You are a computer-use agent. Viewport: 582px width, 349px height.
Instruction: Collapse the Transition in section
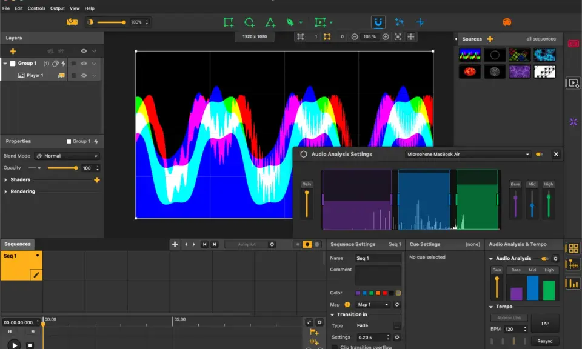[332, 314]
